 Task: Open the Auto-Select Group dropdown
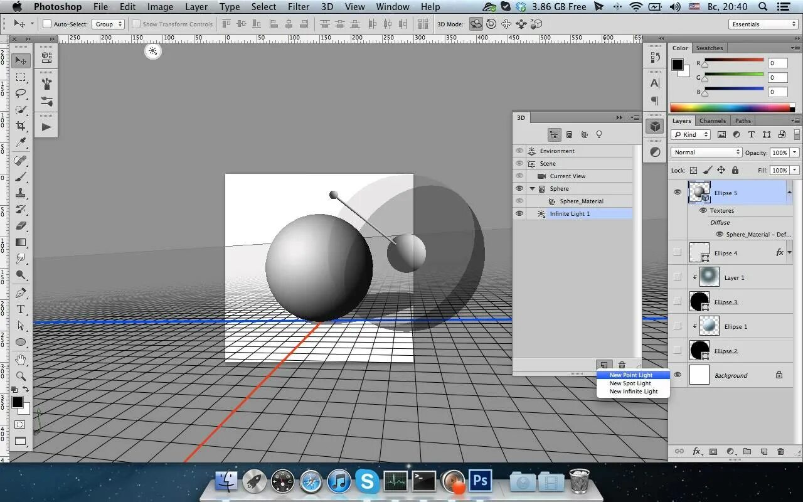109,24
